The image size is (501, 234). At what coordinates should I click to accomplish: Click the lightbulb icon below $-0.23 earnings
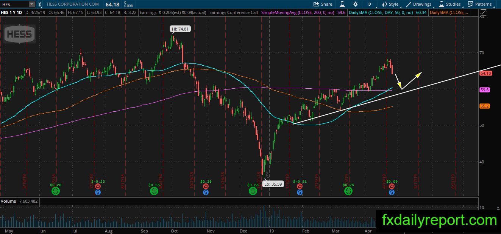[98, 192]
